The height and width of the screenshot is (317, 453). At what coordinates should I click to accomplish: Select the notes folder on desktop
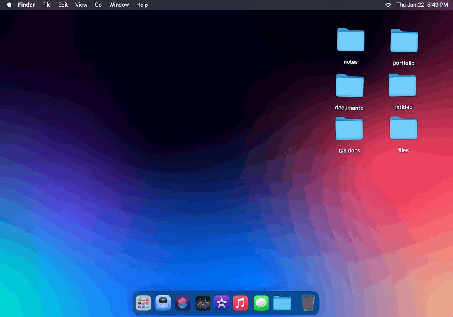coord(350,40)
